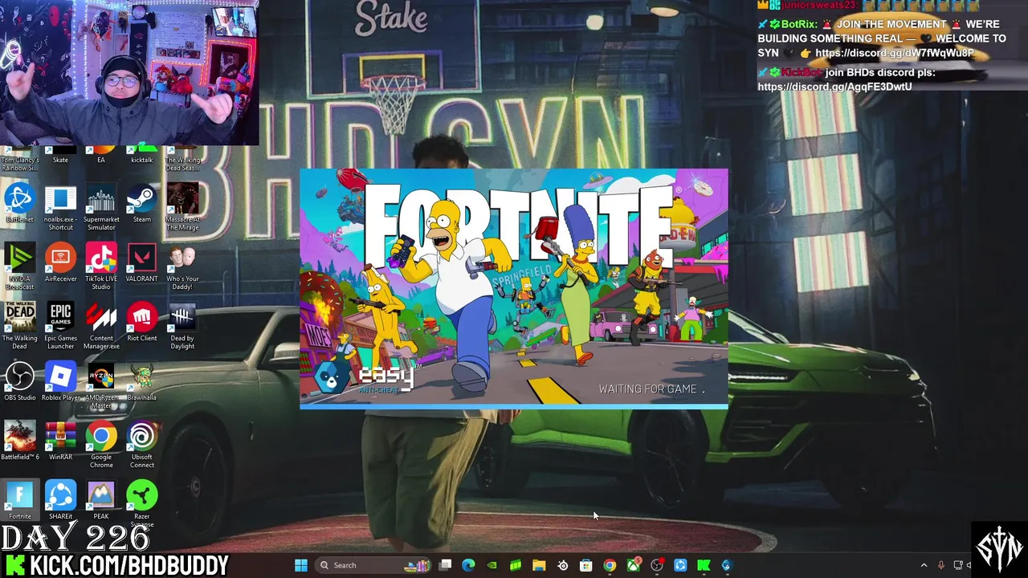Select the Dead by Daylight icon
Viewport: 1028px width, 578px height.
coord(182,326)
